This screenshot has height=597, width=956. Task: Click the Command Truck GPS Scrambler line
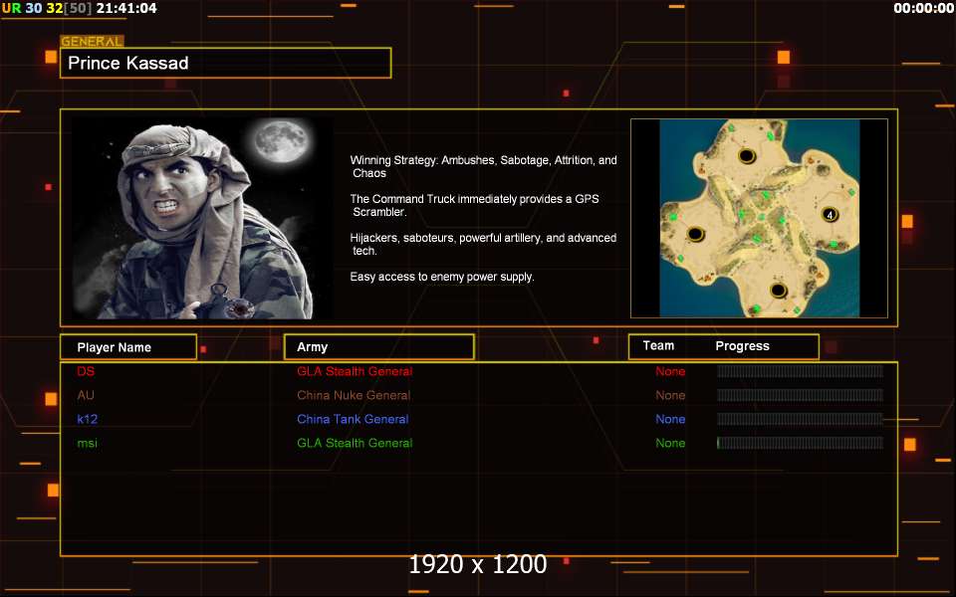point(474,205)
